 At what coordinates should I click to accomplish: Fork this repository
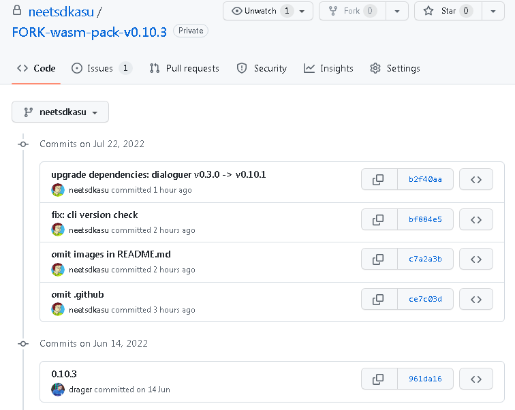pos(352,11)
